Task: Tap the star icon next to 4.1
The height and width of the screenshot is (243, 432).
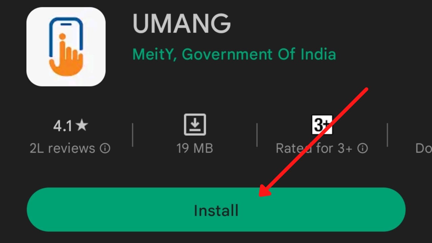Action: point(81,126)
